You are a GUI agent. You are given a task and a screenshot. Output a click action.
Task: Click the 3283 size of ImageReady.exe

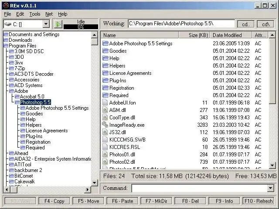click(202, 125)
